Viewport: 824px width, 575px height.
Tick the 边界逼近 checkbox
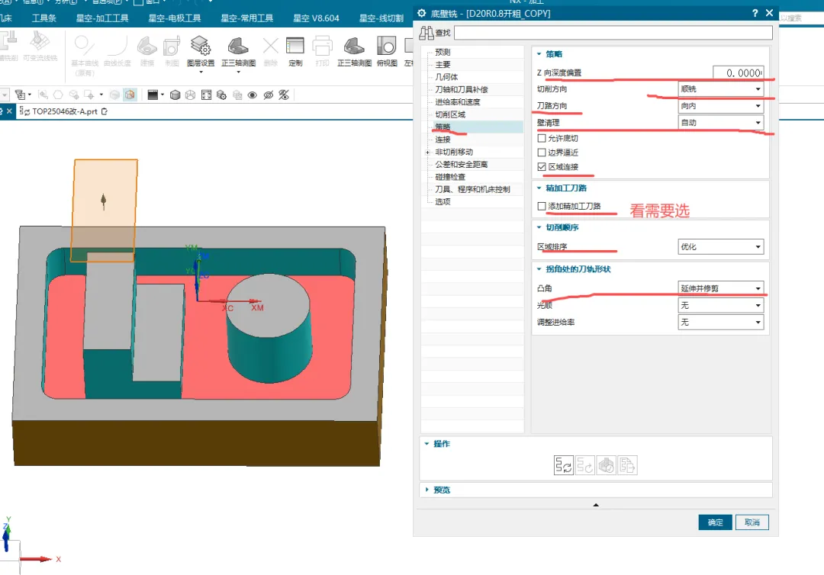click(542, 153)
